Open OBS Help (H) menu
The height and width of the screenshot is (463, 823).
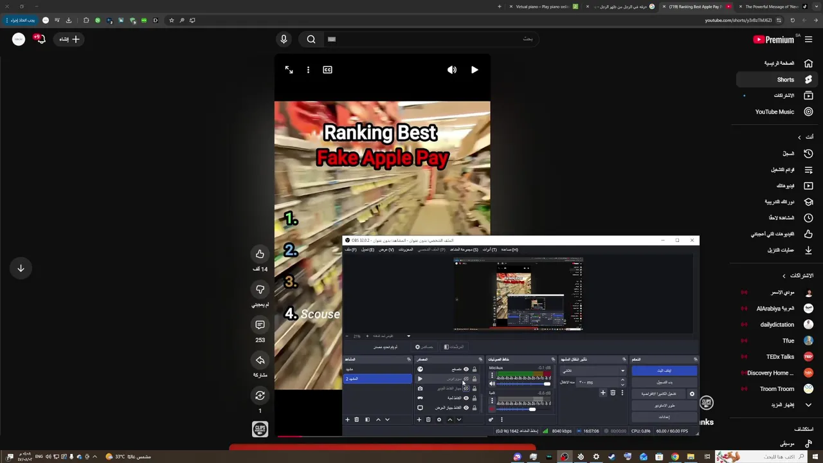510,250
